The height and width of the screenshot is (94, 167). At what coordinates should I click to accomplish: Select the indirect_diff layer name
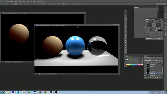[152, 73]
